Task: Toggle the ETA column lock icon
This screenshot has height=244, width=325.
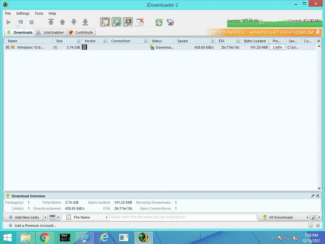Action: pyautogui.click(x=238, y=41)
